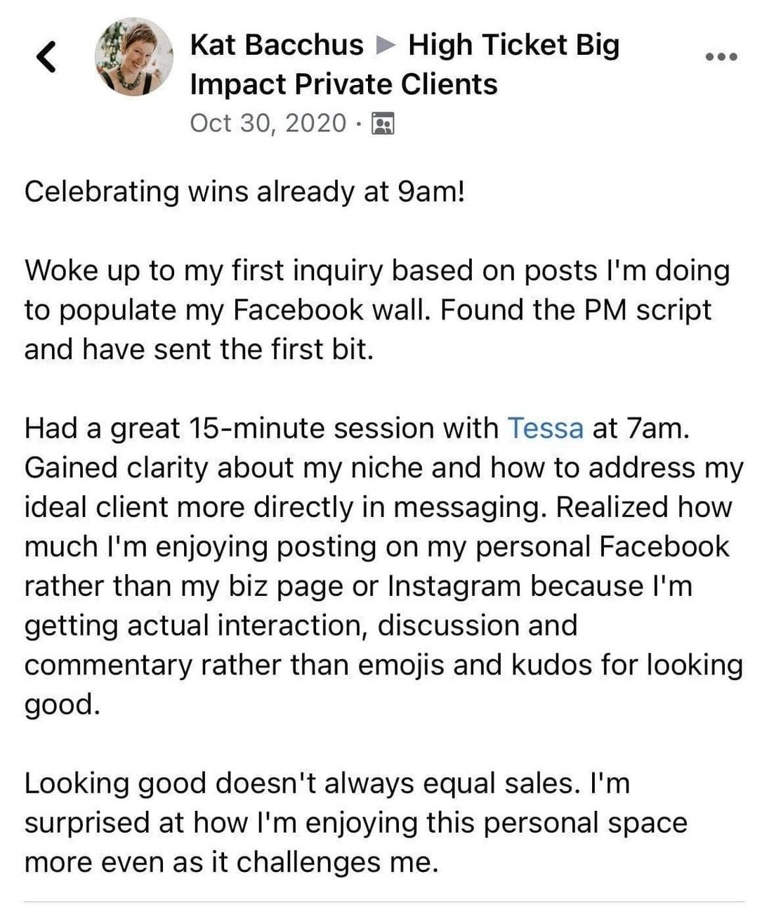Open the three-dot post options menu
This screenshot has height=912, width=769.
[x=721, y=57]
